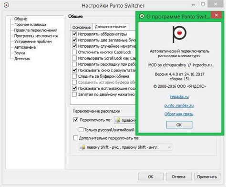Open the 'Дневник' settings section

tap(22, 59)
